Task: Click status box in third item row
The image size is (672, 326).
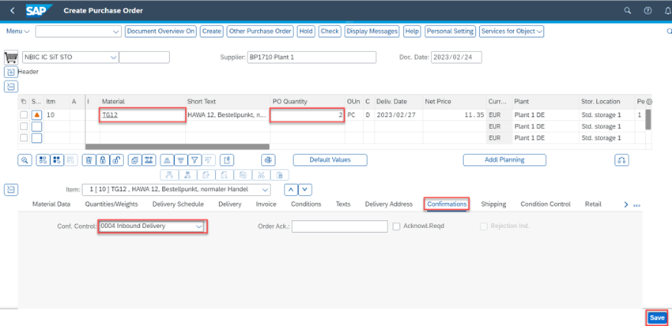Action: (x=37, y=138)
